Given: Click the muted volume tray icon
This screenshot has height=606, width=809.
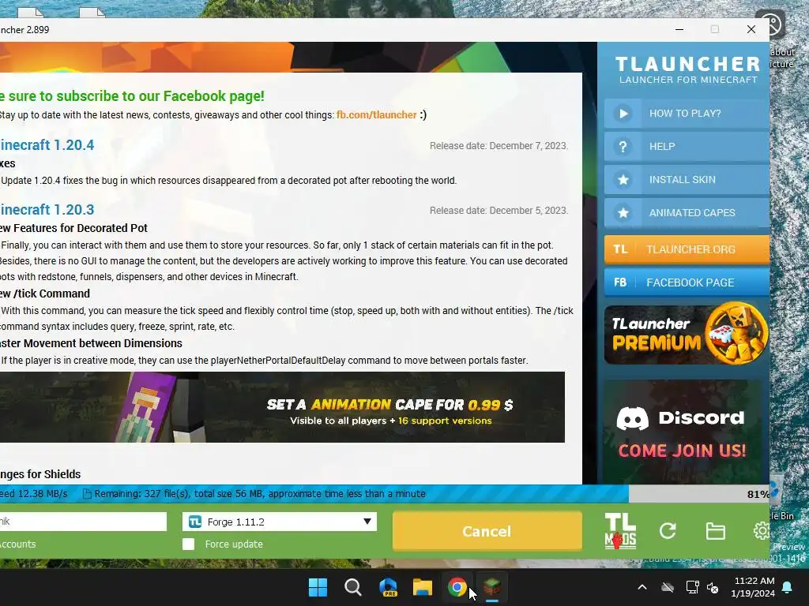Looking at the screenshot, I should click(x=713, y=587).
